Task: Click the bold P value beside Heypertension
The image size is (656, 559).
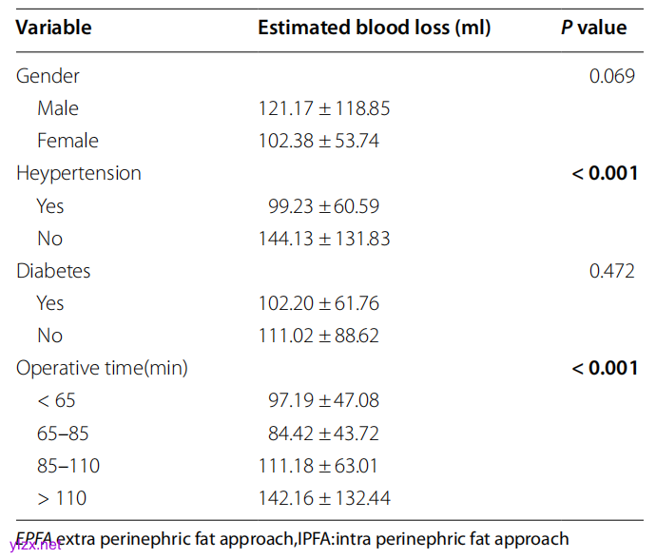Action: point(605,173)
